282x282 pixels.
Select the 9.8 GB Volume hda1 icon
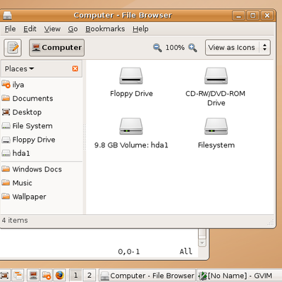(131, 126)
